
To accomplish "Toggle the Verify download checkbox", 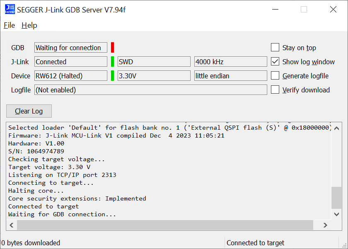I will pos(275,90).
